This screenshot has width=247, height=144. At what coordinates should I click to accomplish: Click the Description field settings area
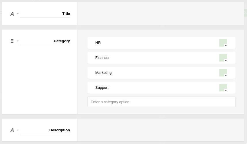[161, 130]
